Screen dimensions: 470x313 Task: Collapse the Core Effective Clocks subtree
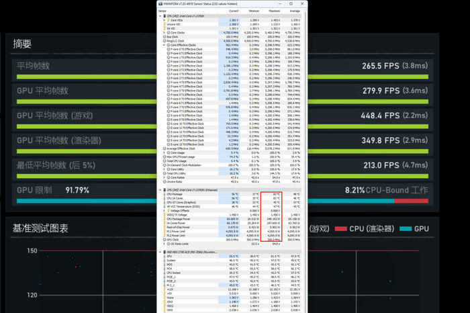[x=164, y=45]
